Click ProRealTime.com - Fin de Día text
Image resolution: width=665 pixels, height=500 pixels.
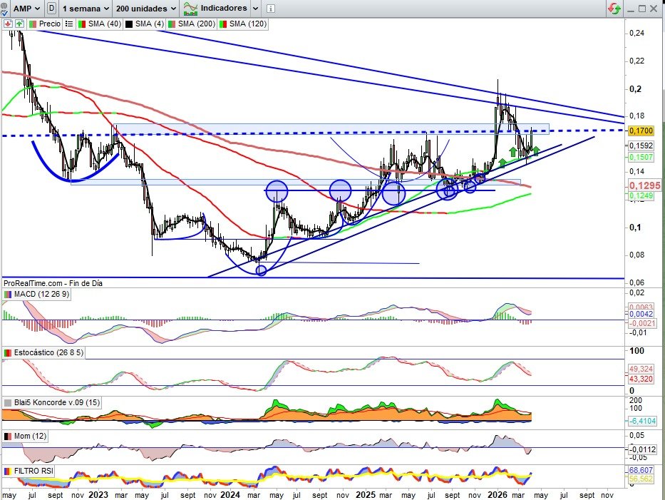[53, 283]
